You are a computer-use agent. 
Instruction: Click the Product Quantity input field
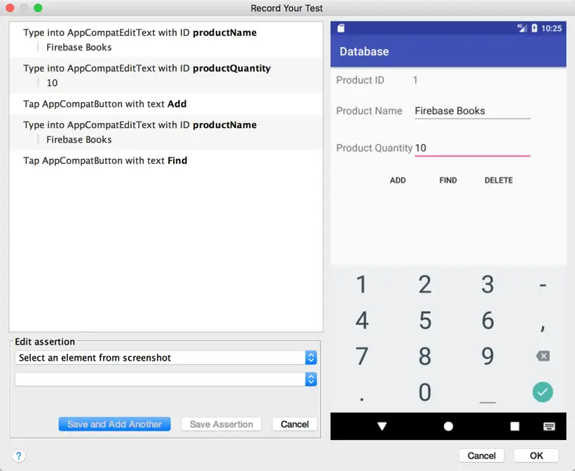point(472,148)
